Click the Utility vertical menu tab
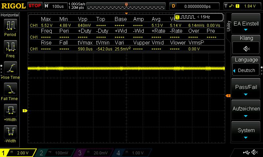The height and width of the screenshot is (157, 263). [x=228, y=26]
